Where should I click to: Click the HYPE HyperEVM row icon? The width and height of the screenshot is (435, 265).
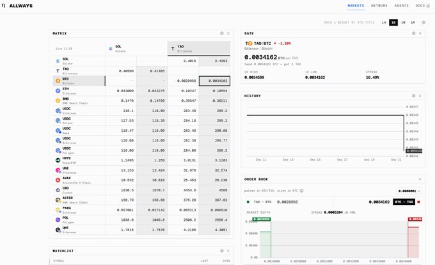[58, 161]
